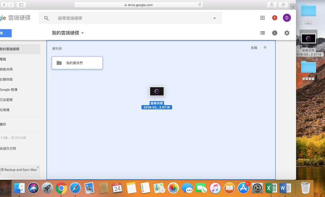The width and height of the screenshot is (325, 197).
Task: Switch to list view layout icon
Action: pos(262,33)
